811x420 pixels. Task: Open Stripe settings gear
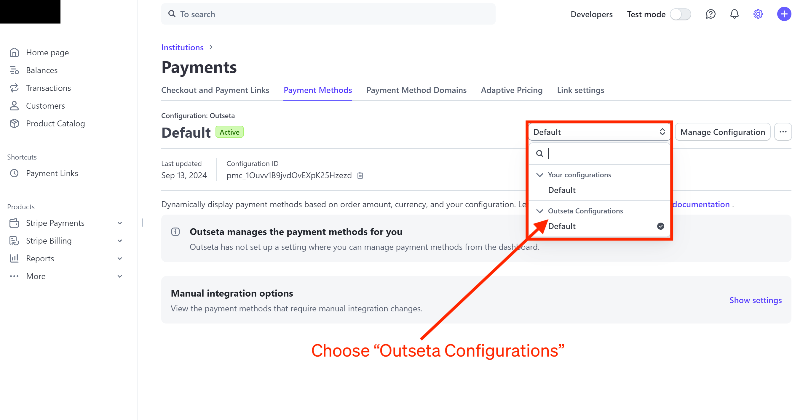758,14
